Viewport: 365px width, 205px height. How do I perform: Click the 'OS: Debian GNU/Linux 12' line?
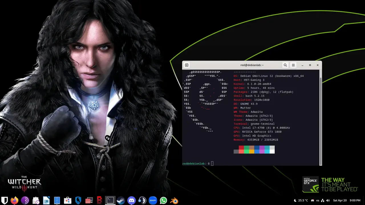[269, 76]
